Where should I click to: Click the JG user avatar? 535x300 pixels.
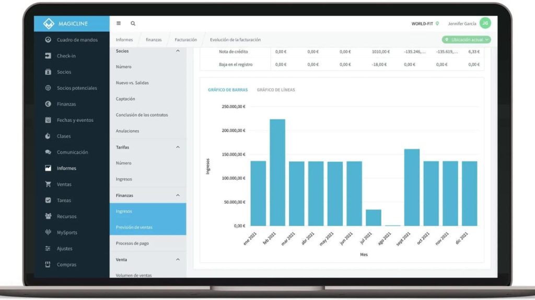pyautogui.click(x=485, y=23)
